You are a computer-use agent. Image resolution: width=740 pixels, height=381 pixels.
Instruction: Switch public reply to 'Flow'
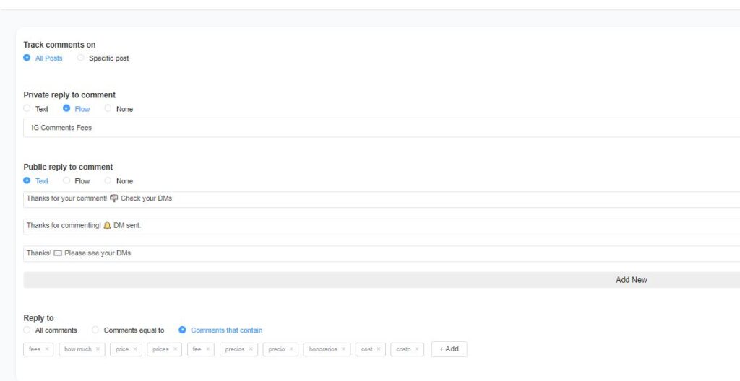click(67, 180)
